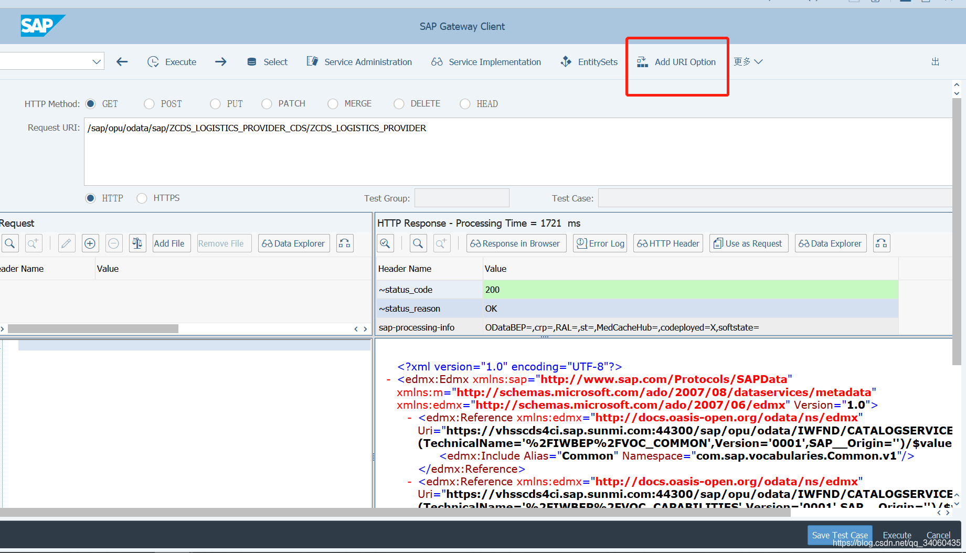Open Service Implementation
Viewport: 966px width, 553px height.
click(486, 62)
